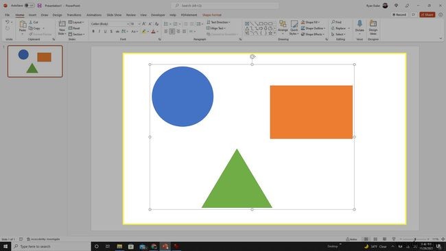
Task: Open the File tab
Action: pyautogui.click(x=7, y=15)
